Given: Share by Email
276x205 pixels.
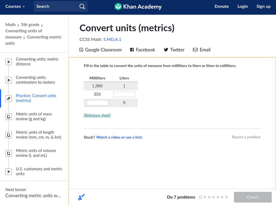Looking at the screenshot, I should (201, 50).
